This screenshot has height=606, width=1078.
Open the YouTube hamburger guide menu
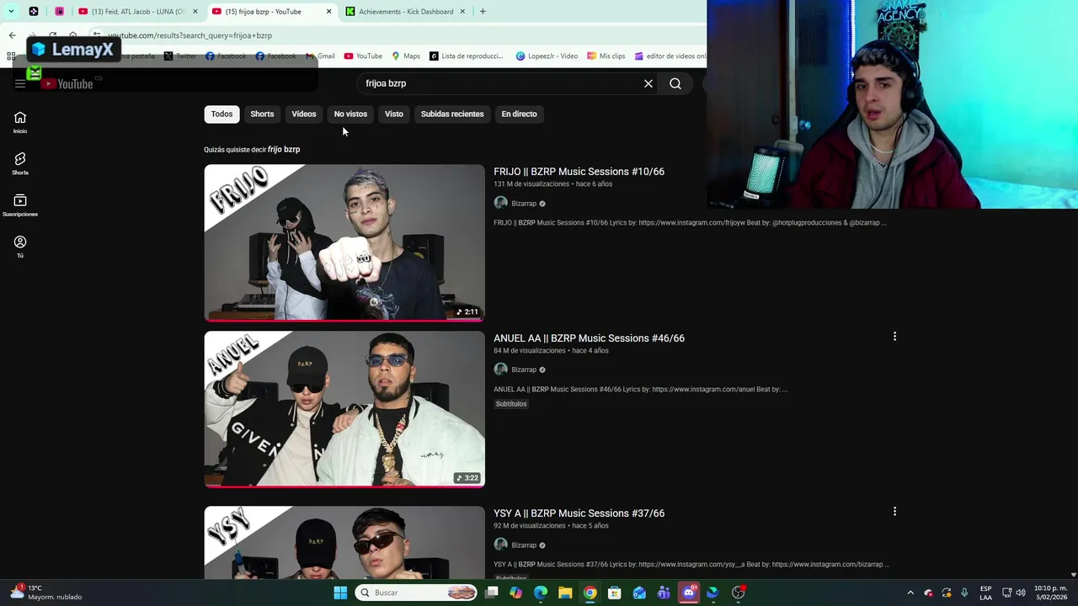pyautogui.click(x=20, y=83)
